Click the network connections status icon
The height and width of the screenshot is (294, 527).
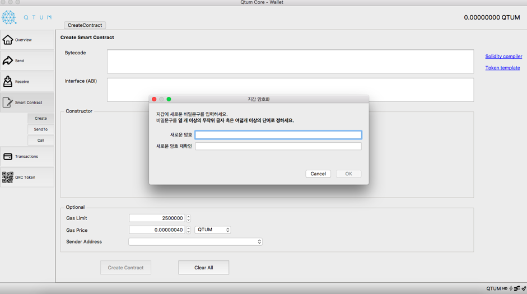click(x=517, y=288)
